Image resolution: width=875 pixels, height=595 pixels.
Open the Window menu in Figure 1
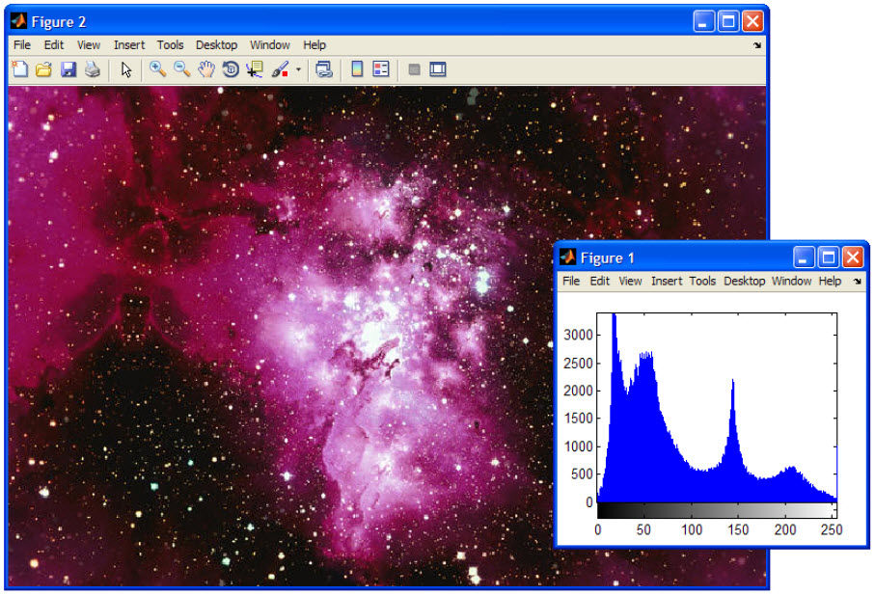pyautogui.click(x=791, y=282)
